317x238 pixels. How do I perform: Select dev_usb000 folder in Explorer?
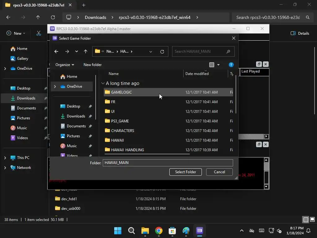tap(71, 209)
